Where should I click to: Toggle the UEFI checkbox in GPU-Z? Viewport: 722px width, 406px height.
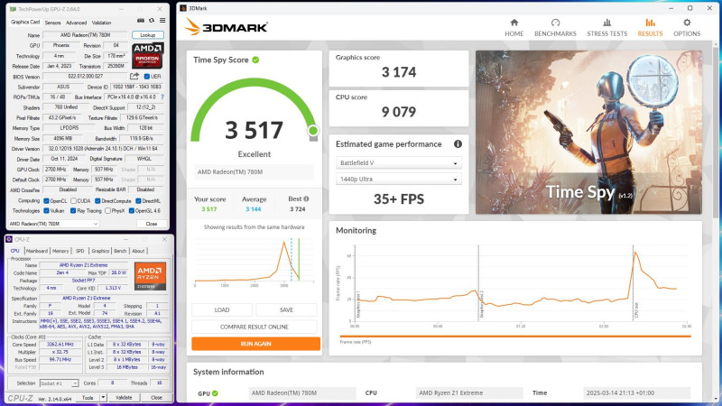point(147,77)
